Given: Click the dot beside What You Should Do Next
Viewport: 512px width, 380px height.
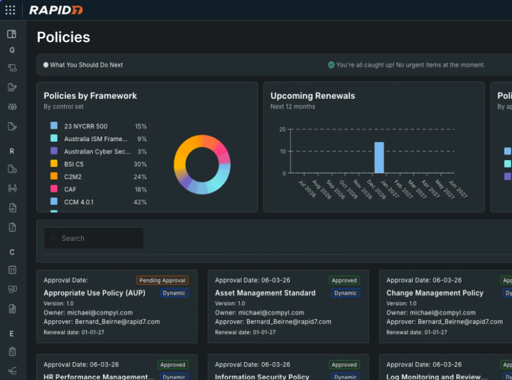Looking at the screenshot, I should coord(46,65).
